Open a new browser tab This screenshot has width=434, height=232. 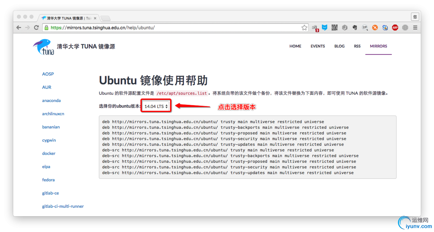tap(106, 18)
